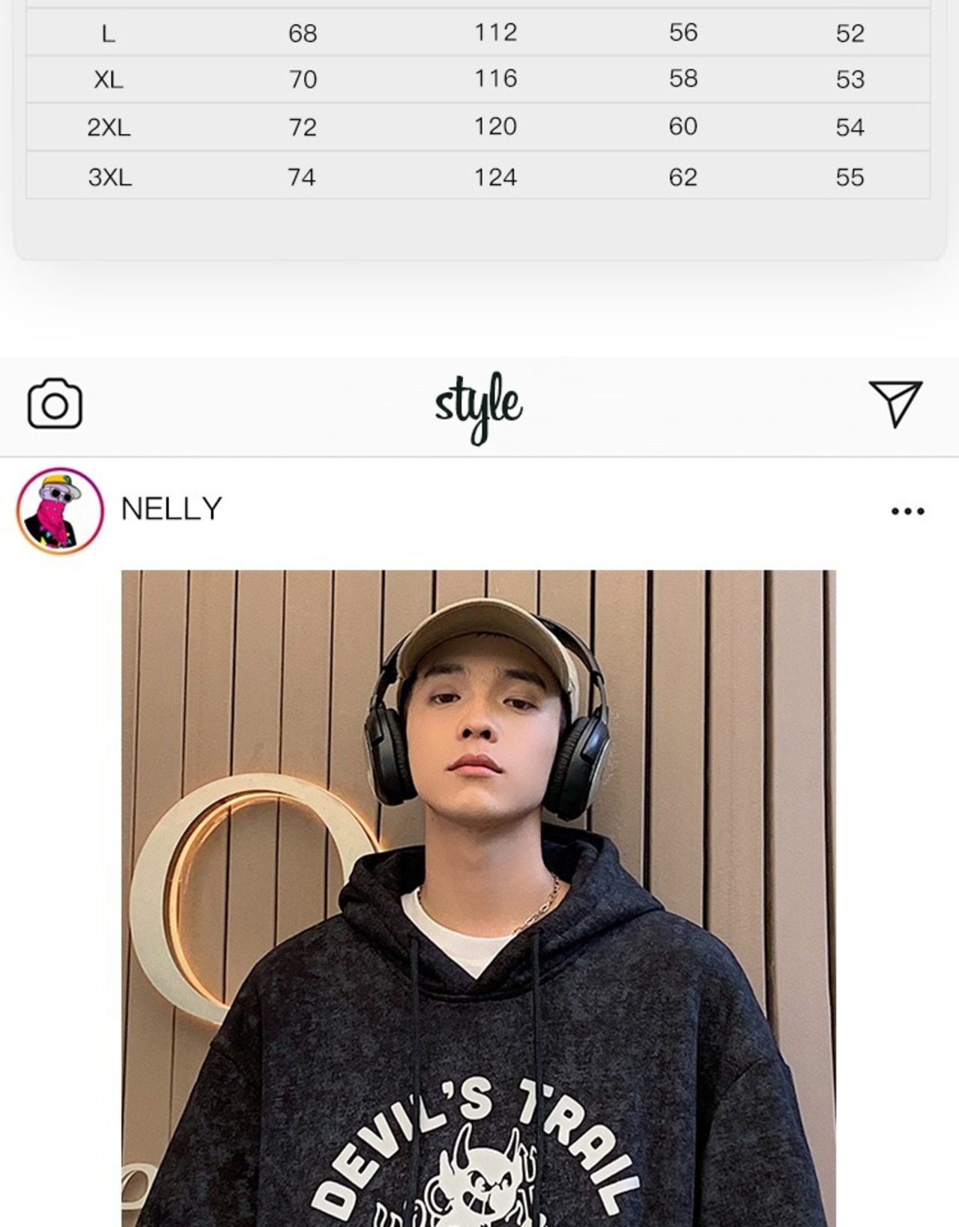Select the XL size row label
Viewport: 959px width, 1227px height.
pos(109,79)
